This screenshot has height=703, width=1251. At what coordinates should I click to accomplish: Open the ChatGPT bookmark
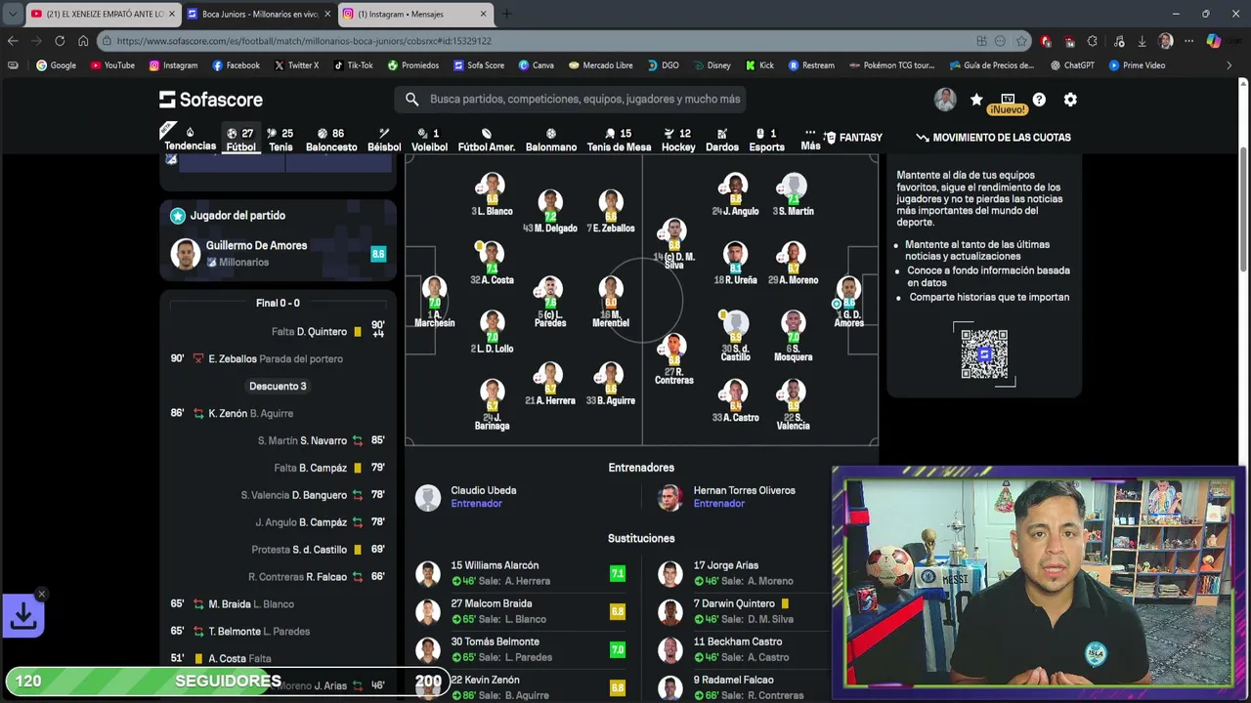pyautogui.click(x=1072, y=65)
